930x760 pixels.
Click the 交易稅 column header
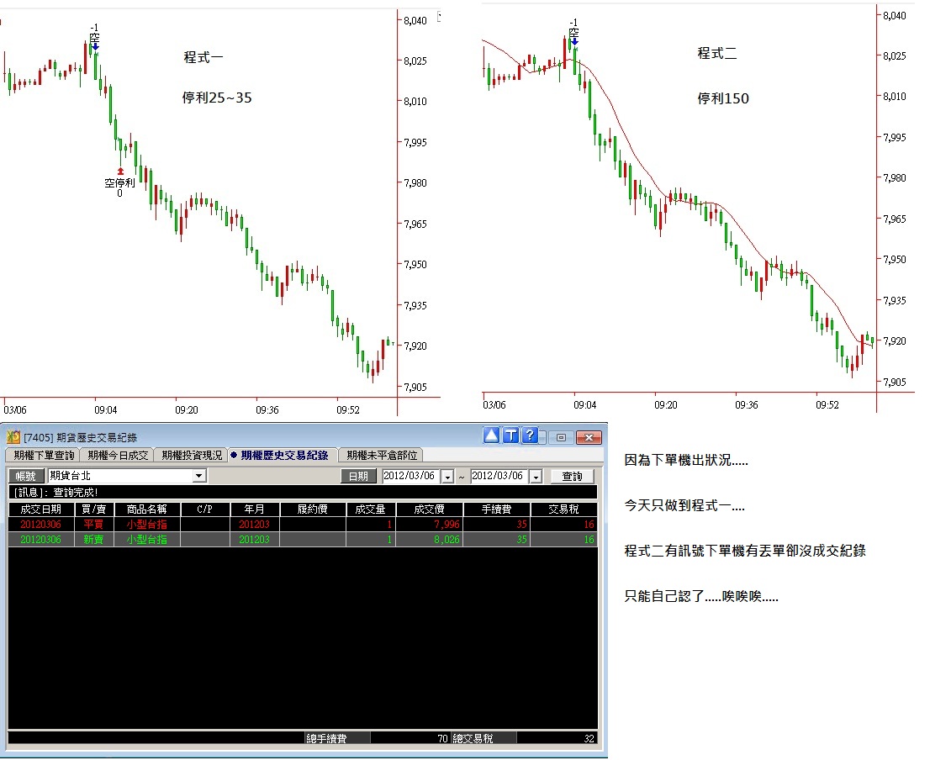563,509
